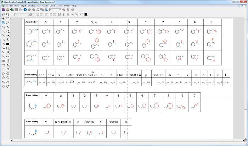Choose the Eraser tool
Viewport: 248px width, 146px height.
(7, 23)
